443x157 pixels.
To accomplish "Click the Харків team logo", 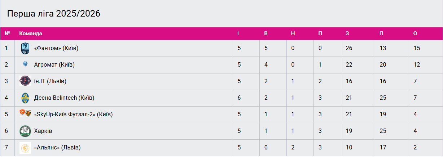I will 25,131.
